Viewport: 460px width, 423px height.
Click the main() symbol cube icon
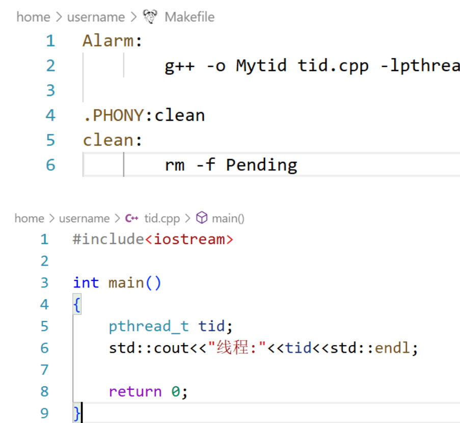[202, 218]
